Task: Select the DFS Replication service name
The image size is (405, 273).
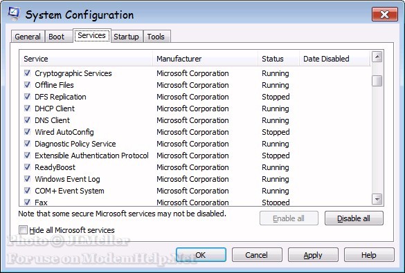Action: click(60, 97)
